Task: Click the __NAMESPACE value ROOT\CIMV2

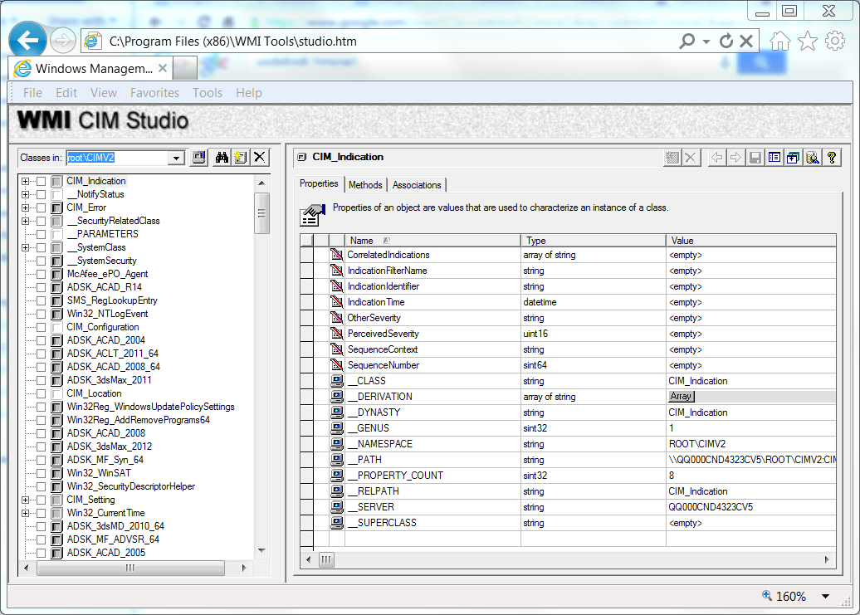Action: click(x=697, y=444)
